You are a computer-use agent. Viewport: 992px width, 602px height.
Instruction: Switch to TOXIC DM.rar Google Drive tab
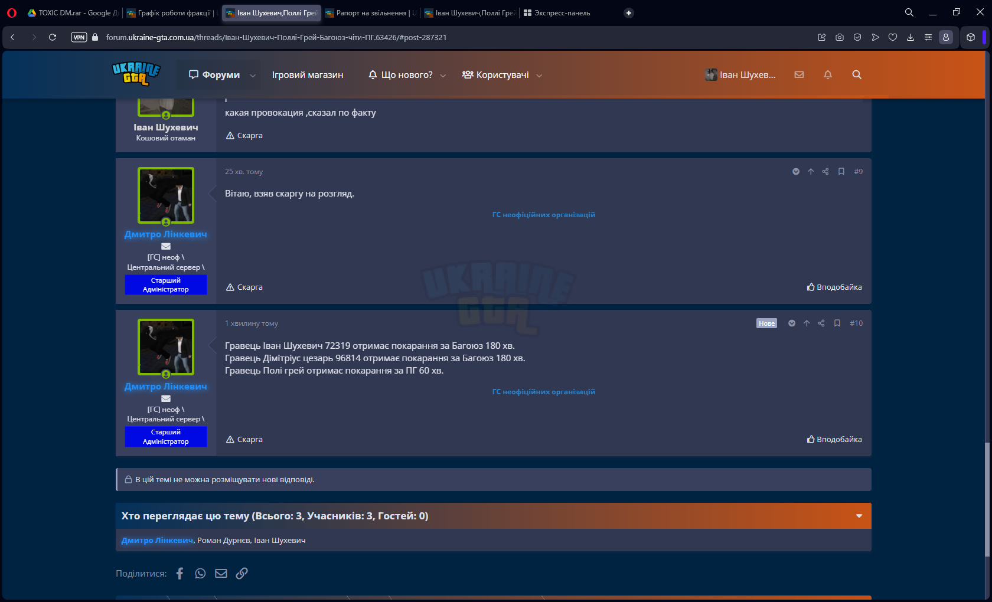(73, 13)
